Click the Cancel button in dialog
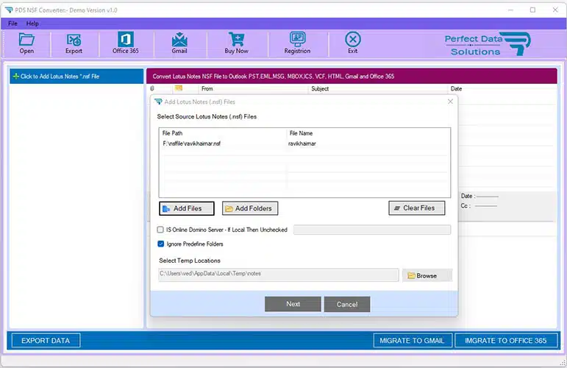 tap(347, 304)
